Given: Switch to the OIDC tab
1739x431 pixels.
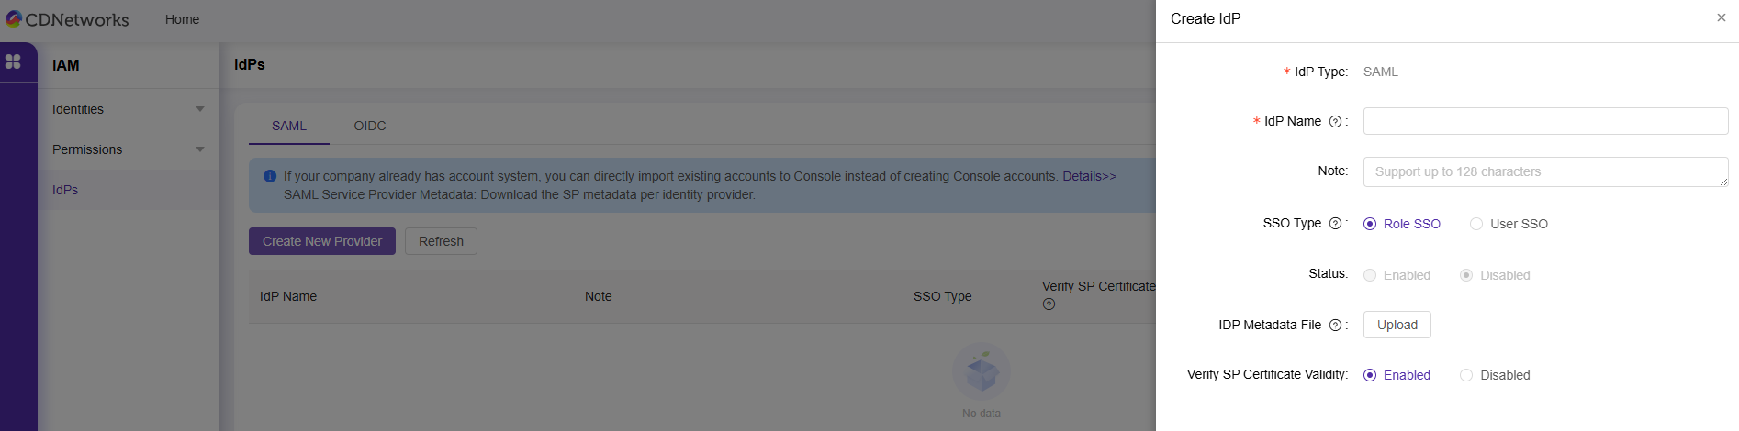Looking at the screenshot, I should 370,126.
